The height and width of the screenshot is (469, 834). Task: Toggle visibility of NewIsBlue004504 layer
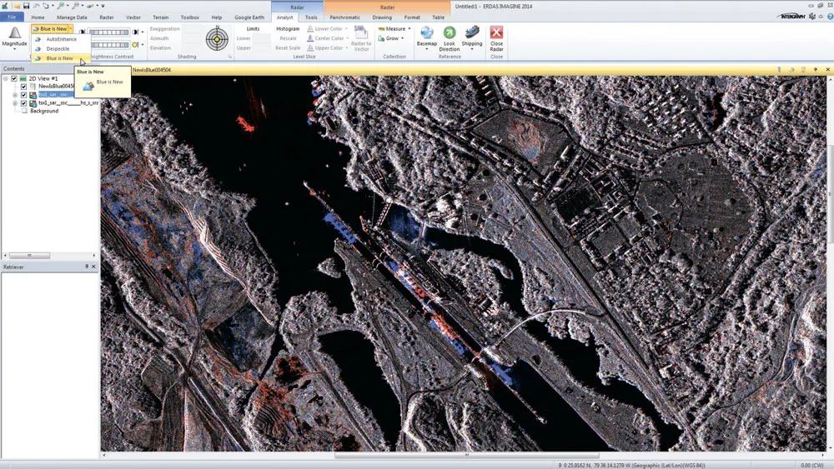click(x=23, y=87)
